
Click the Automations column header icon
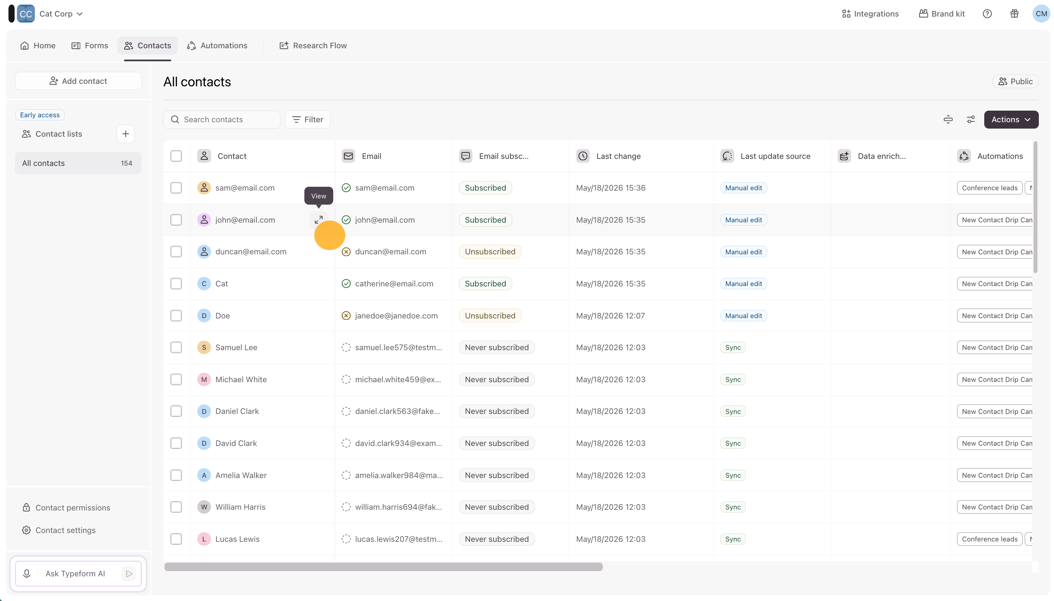pos(964,156)
